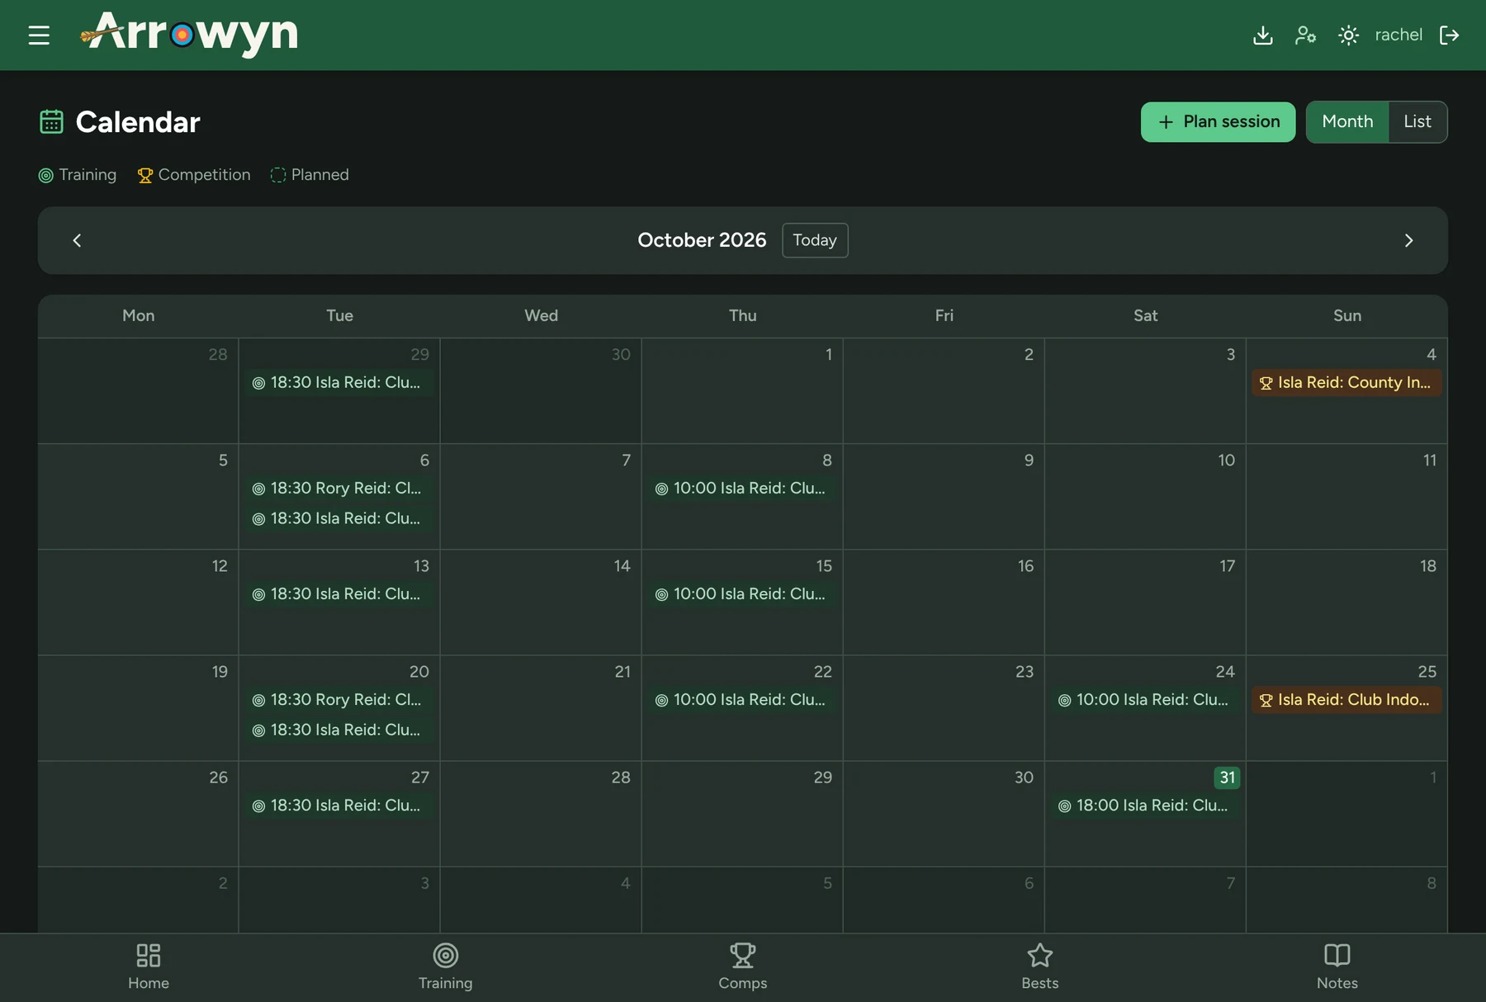Open Isla Reid County competition on the 4th
Screen dimensions: 1486x1002
tap(1346, 383)
